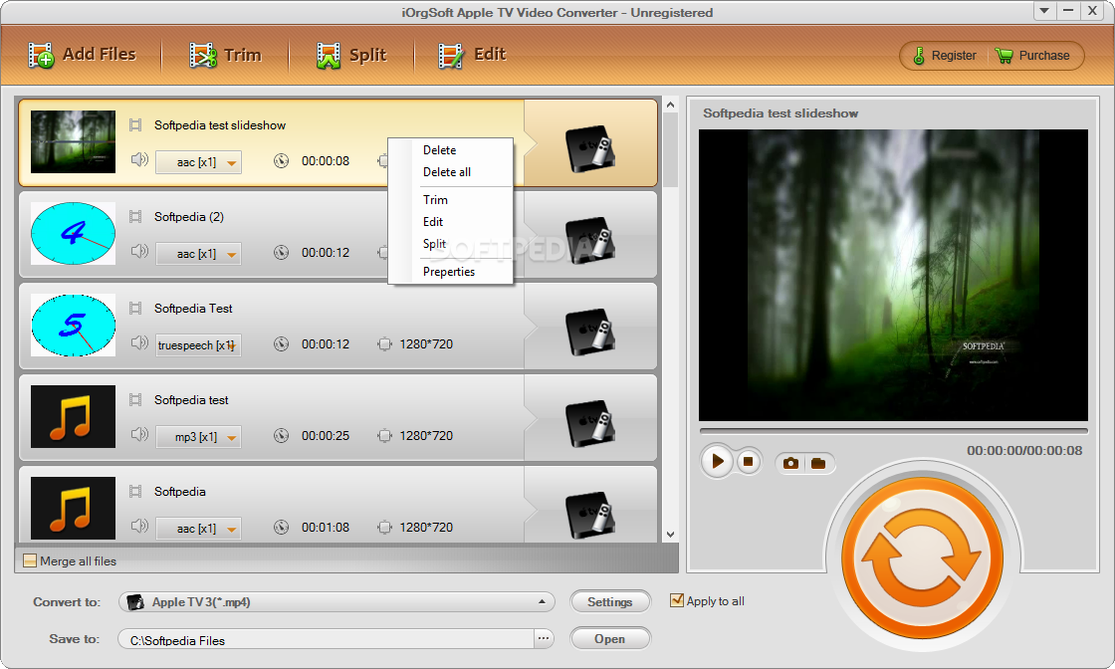Click Apple TV output icon for Softpedia test slideshow
This screenshot has width=1115, height=669.
point(589,148)
